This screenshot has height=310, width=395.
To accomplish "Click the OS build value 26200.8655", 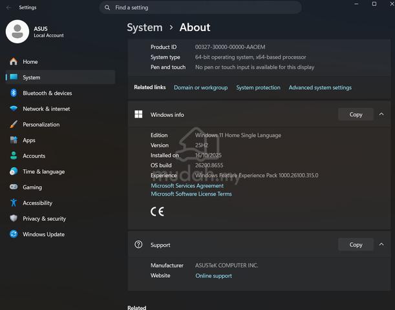I will click(x=209, y=165).
